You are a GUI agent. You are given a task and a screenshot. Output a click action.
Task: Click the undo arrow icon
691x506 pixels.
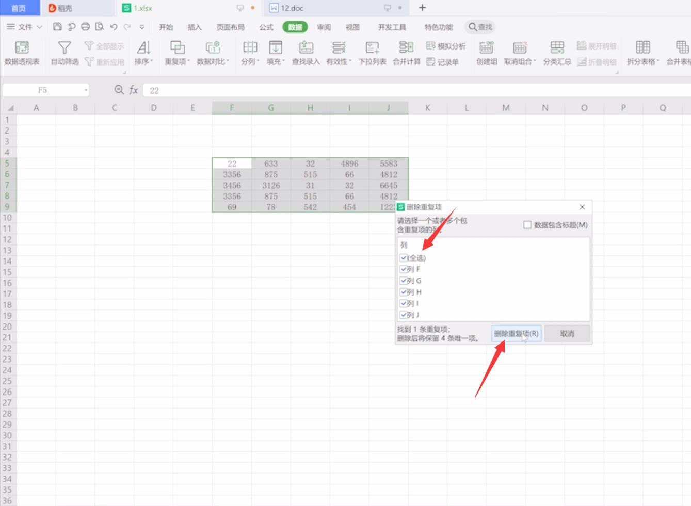pyautogui.click(x=114, y=27)
